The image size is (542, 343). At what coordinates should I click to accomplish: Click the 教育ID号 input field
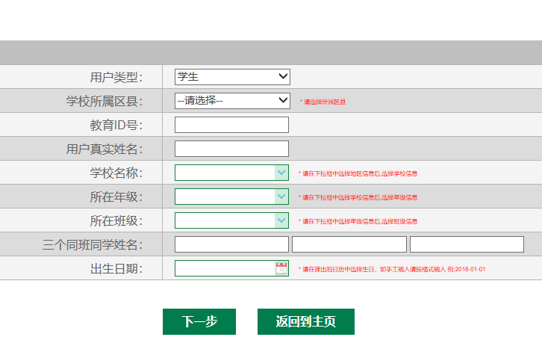231,125
